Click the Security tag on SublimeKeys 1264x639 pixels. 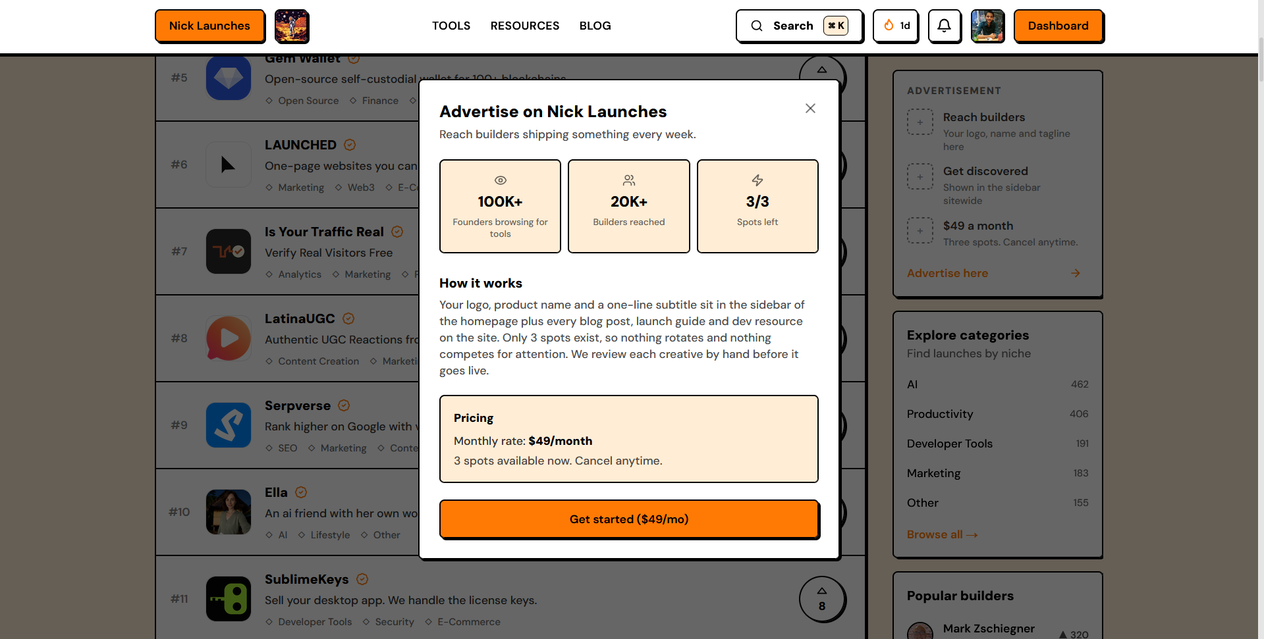(389, 622)
